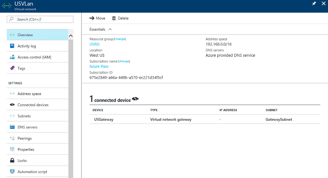Click the Address space icon in sidebar
The height and width of the screenshot is (178, 328).
(12, 93)
